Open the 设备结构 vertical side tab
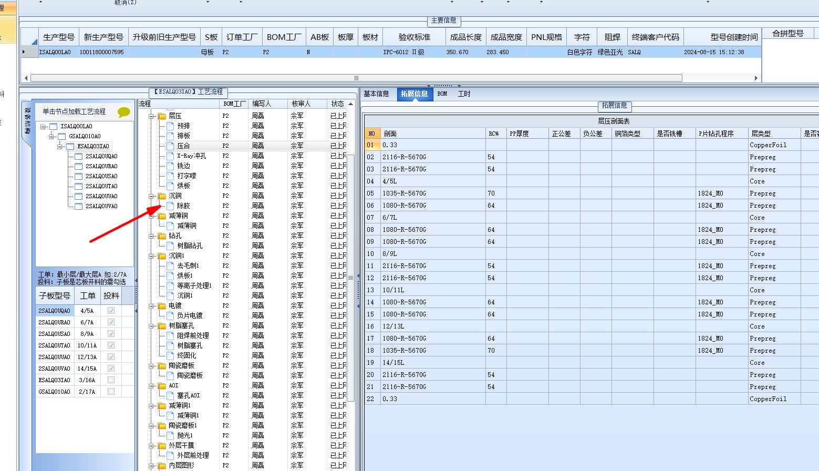Screen dimensions: 819x471 [x=27, y=121]
